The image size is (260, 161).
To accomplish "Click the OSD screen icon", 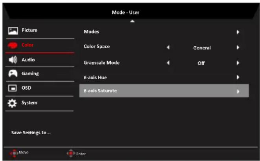I will (13, 88).
